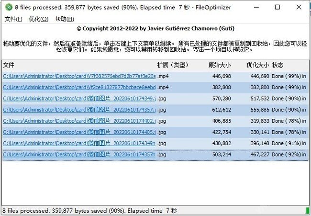Viewport: 311px width, 216px height.
Task: Click optimized size value 446,690
Action: coord(260,76)
